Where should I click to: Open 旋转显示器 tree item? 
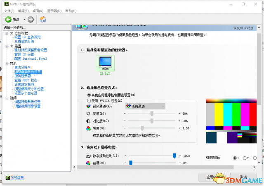click(x=23, y=76)
